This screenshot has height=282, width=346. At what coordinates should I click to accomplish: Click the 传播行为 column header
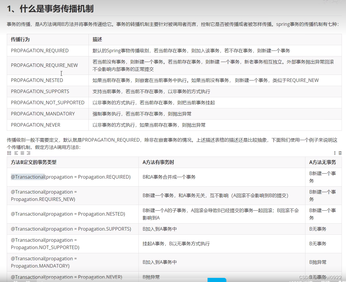(19, 39)
